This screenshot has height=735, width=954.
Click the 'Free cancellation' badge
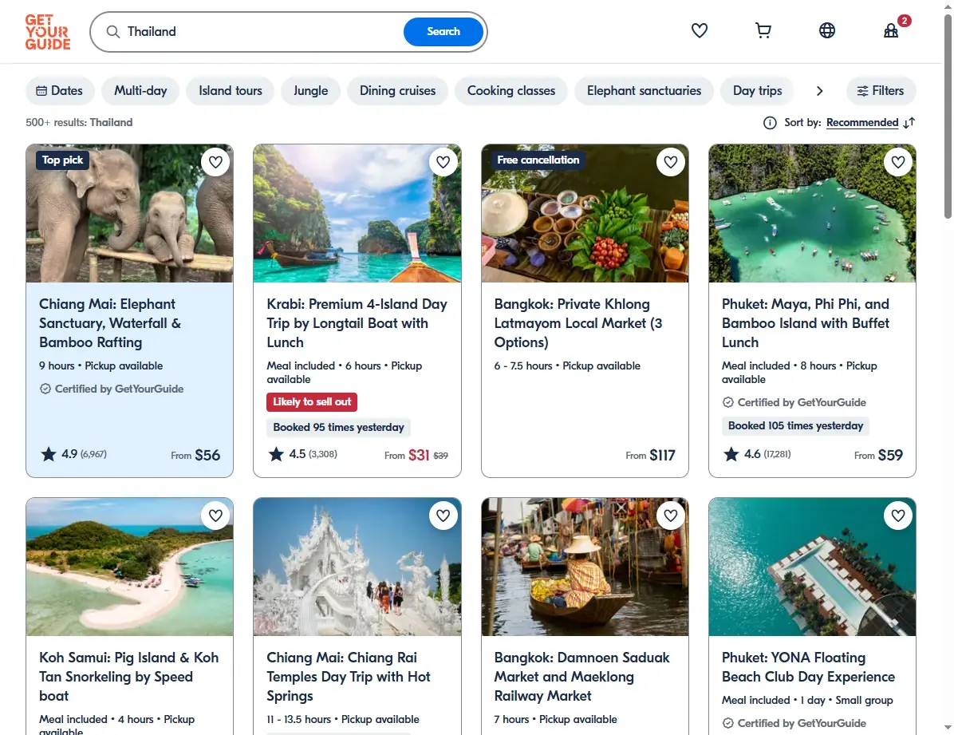[538, 160]
